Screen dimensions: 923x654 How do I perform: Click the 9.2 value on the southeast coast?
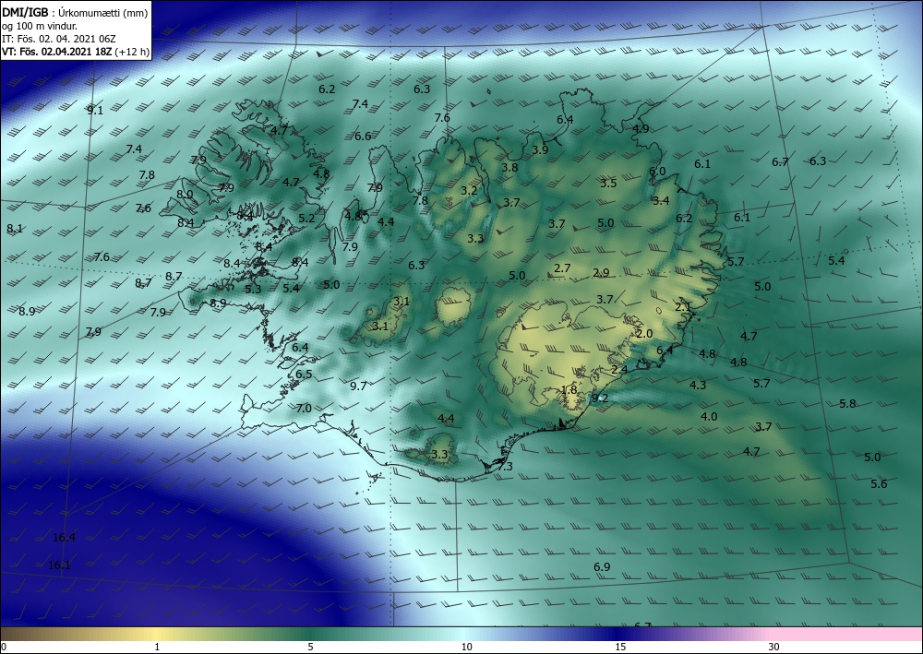tap(599, 398)
